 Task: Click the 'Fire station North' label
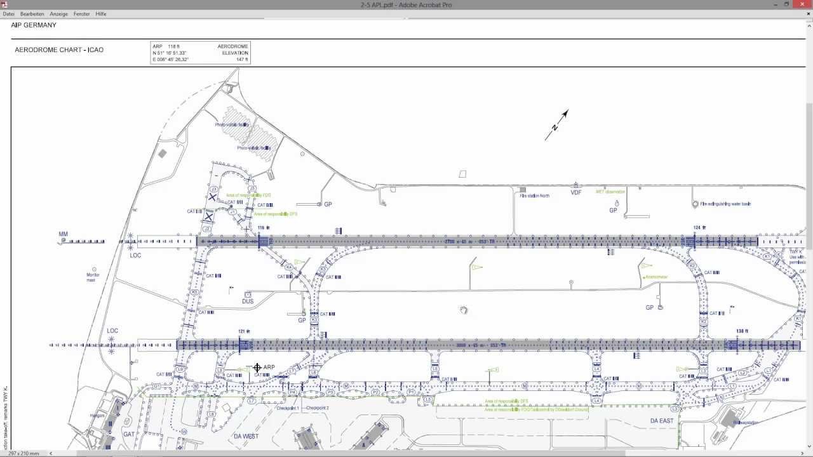[x=535, y=196]
